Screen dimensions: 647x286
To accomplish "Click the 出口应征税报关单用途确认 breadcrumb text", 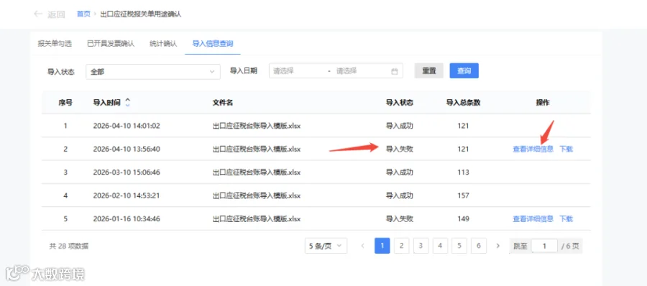I will click(141, 14).
